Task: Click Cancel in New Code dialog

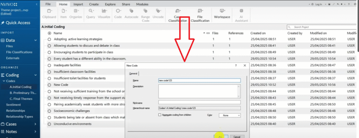Action: coord(237,137)
